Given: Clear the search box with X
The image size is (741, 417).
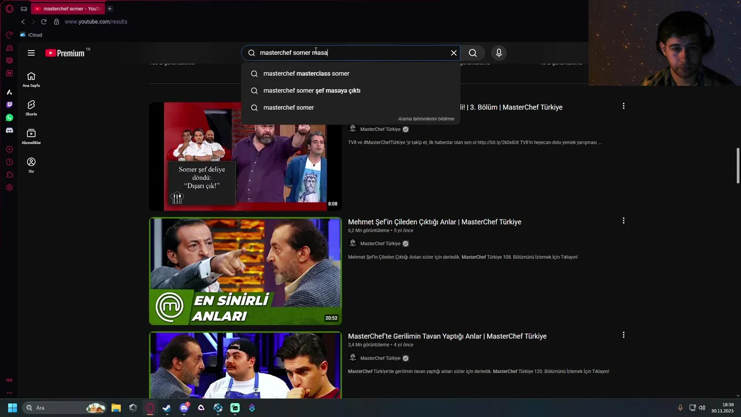Looking at the screenshot, I should point(454,53).
